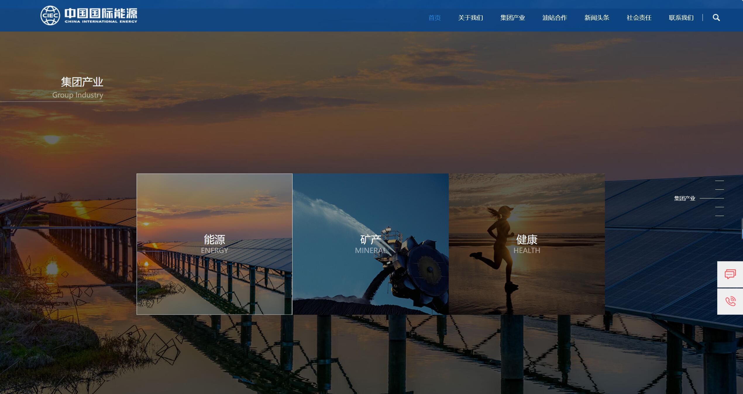Open the 能源 ENERGY industry card
This screenshot has height=394, width=743.
tap(214, 244)
